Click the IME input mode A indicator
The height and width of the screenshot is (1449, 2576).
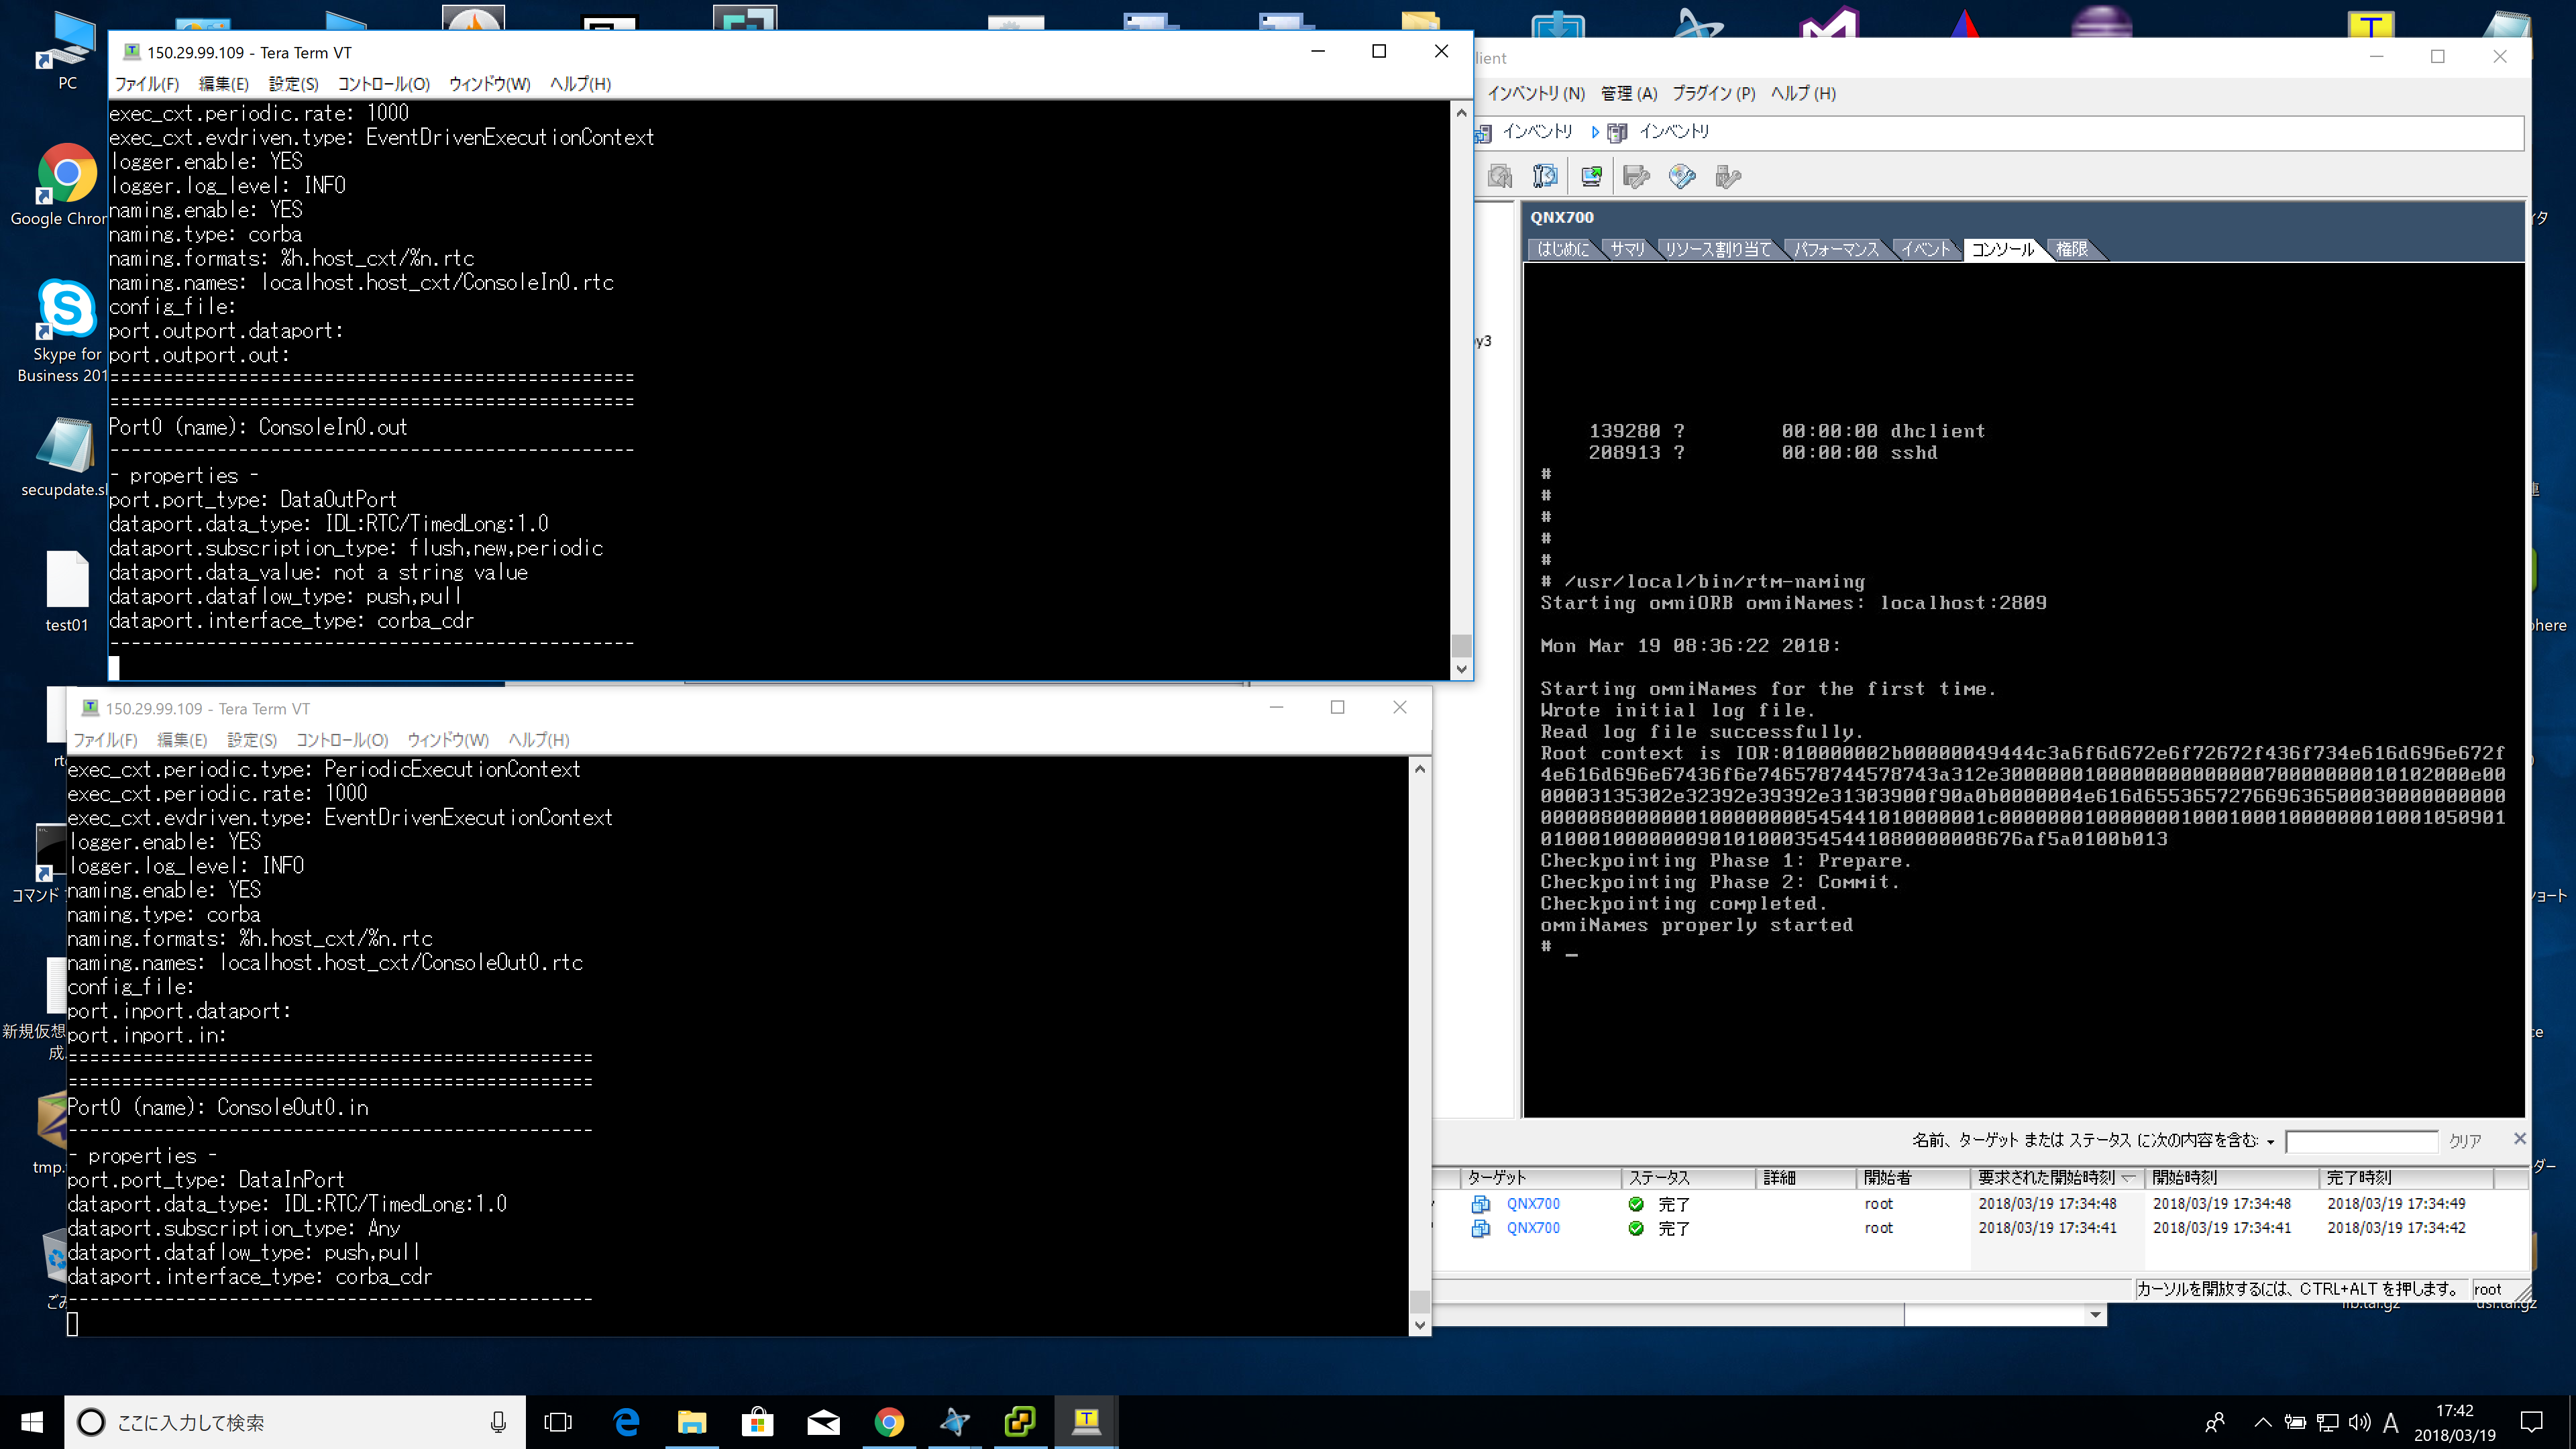(x=2391, y=1422)
